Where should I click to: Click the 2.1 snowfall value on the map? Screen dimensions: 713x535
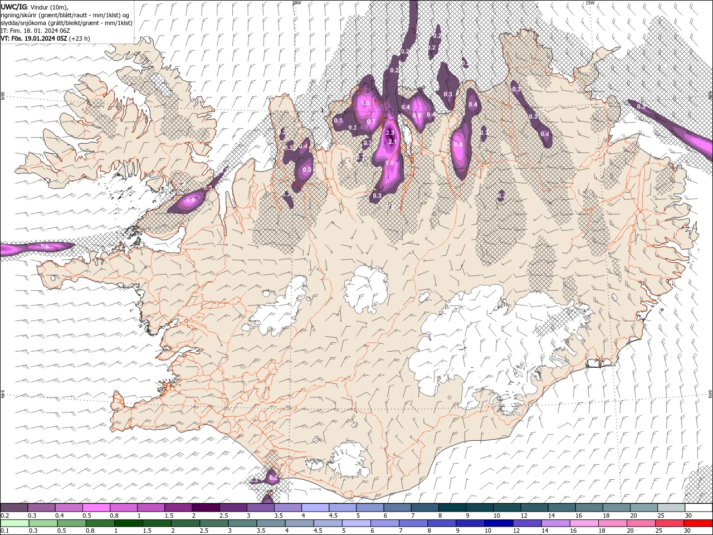click(x=392, y=142)
